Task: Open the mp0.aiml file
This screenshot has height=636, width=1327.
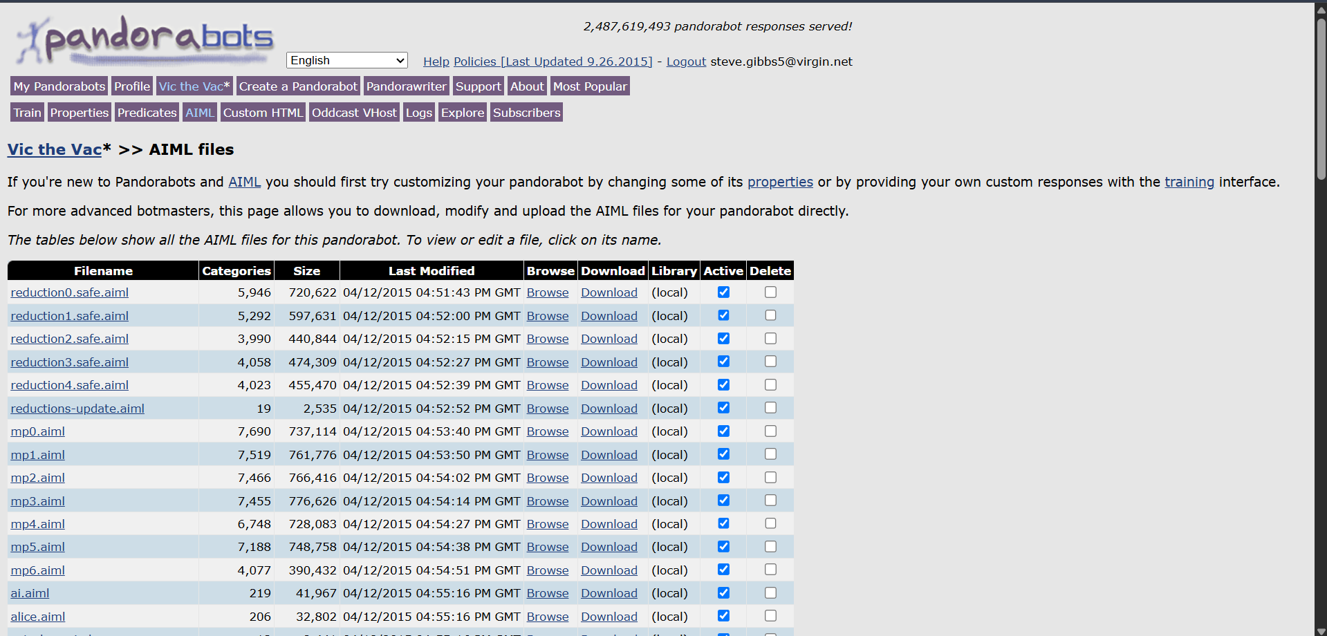Action: (x=38, y=431)
